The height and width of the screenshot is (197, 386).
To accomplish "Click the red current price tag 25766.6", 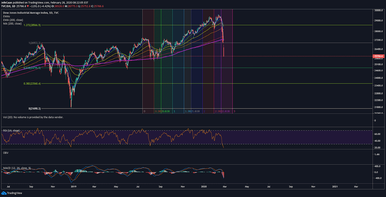I will (378, 56).
